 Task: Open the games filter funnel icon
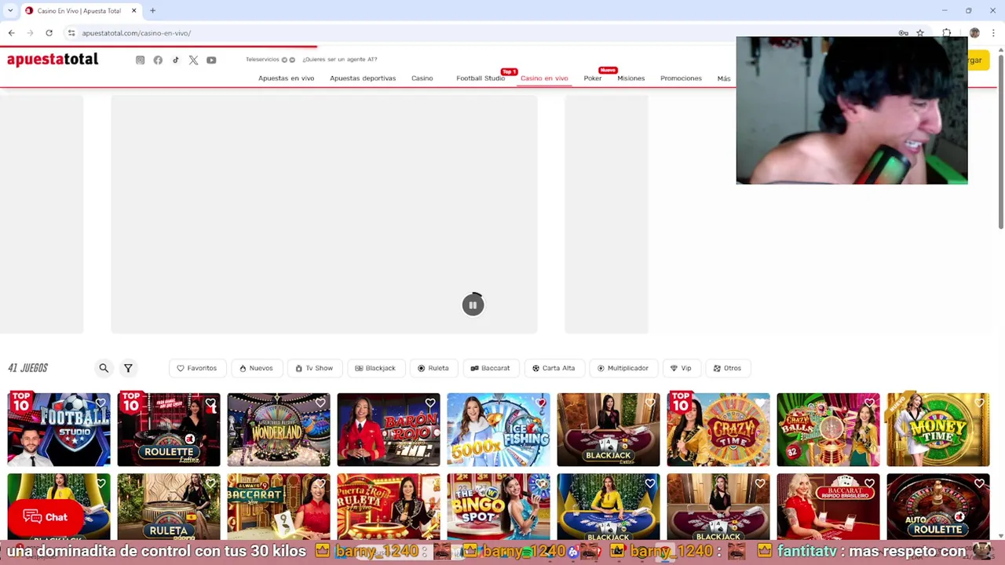tap(128, 368)
